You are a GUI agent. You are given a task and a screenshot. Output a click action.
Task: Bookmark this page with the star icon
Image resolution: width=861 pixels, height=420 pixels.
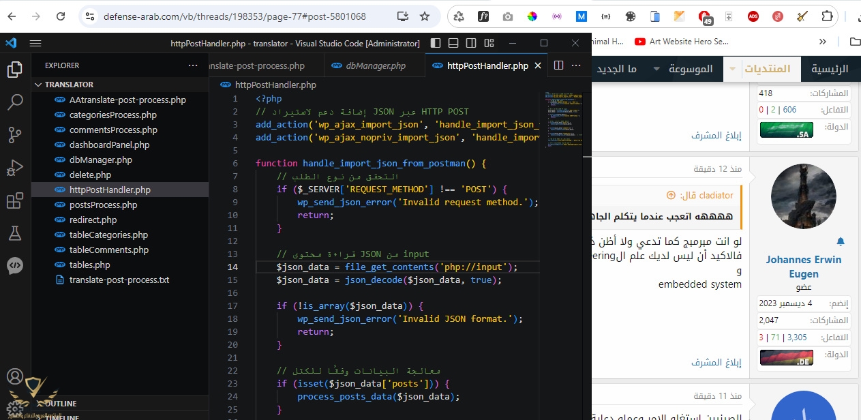click(x=425, y=16)
